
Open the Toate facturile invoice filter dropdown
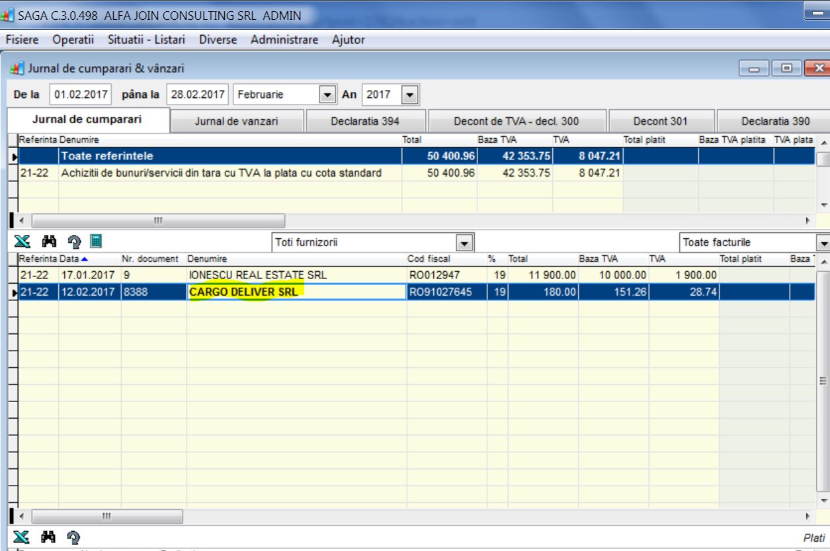823,243
